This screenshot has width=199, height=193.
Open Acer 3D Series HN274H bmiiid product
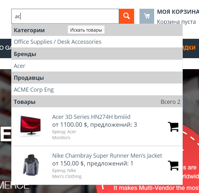tap(91, 117)
